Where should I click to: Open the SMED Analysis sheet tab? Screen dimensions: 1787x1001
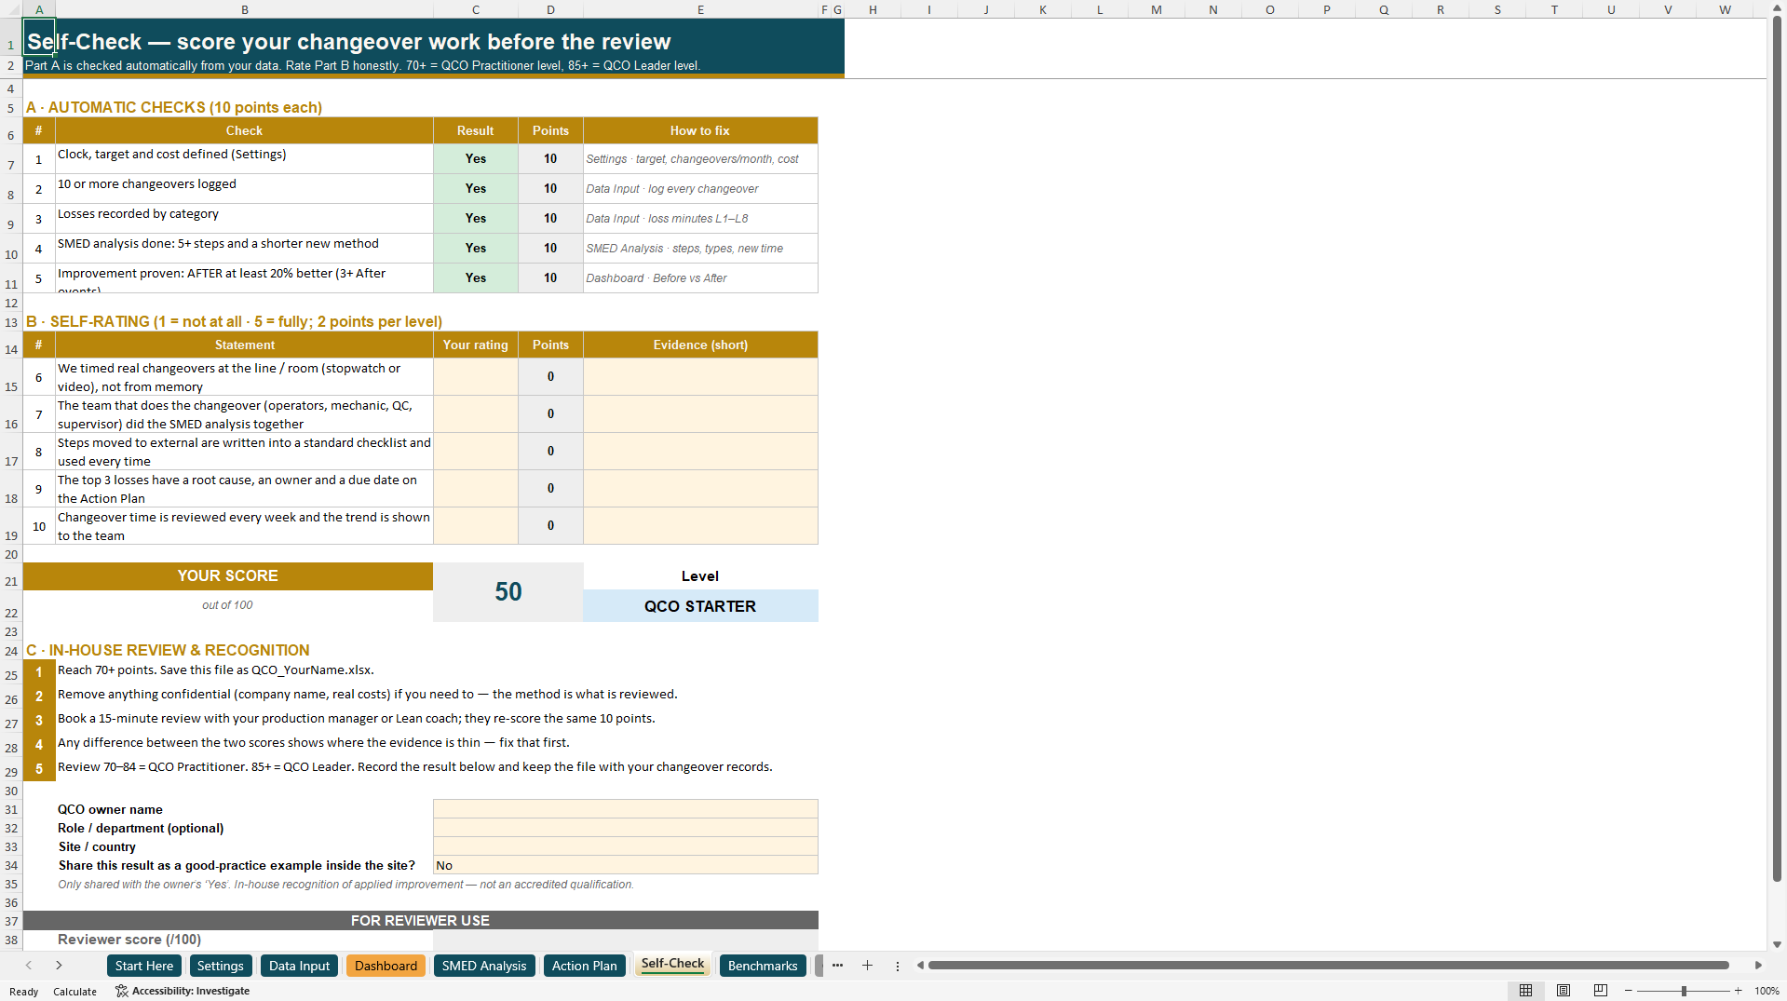(484, 966)
